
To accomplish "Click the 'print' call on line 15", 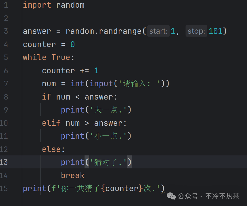I will 35,188.
